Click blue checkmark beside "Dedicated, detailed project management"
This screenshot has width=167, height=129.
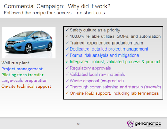pyautogui.click(x=67, y=49)
